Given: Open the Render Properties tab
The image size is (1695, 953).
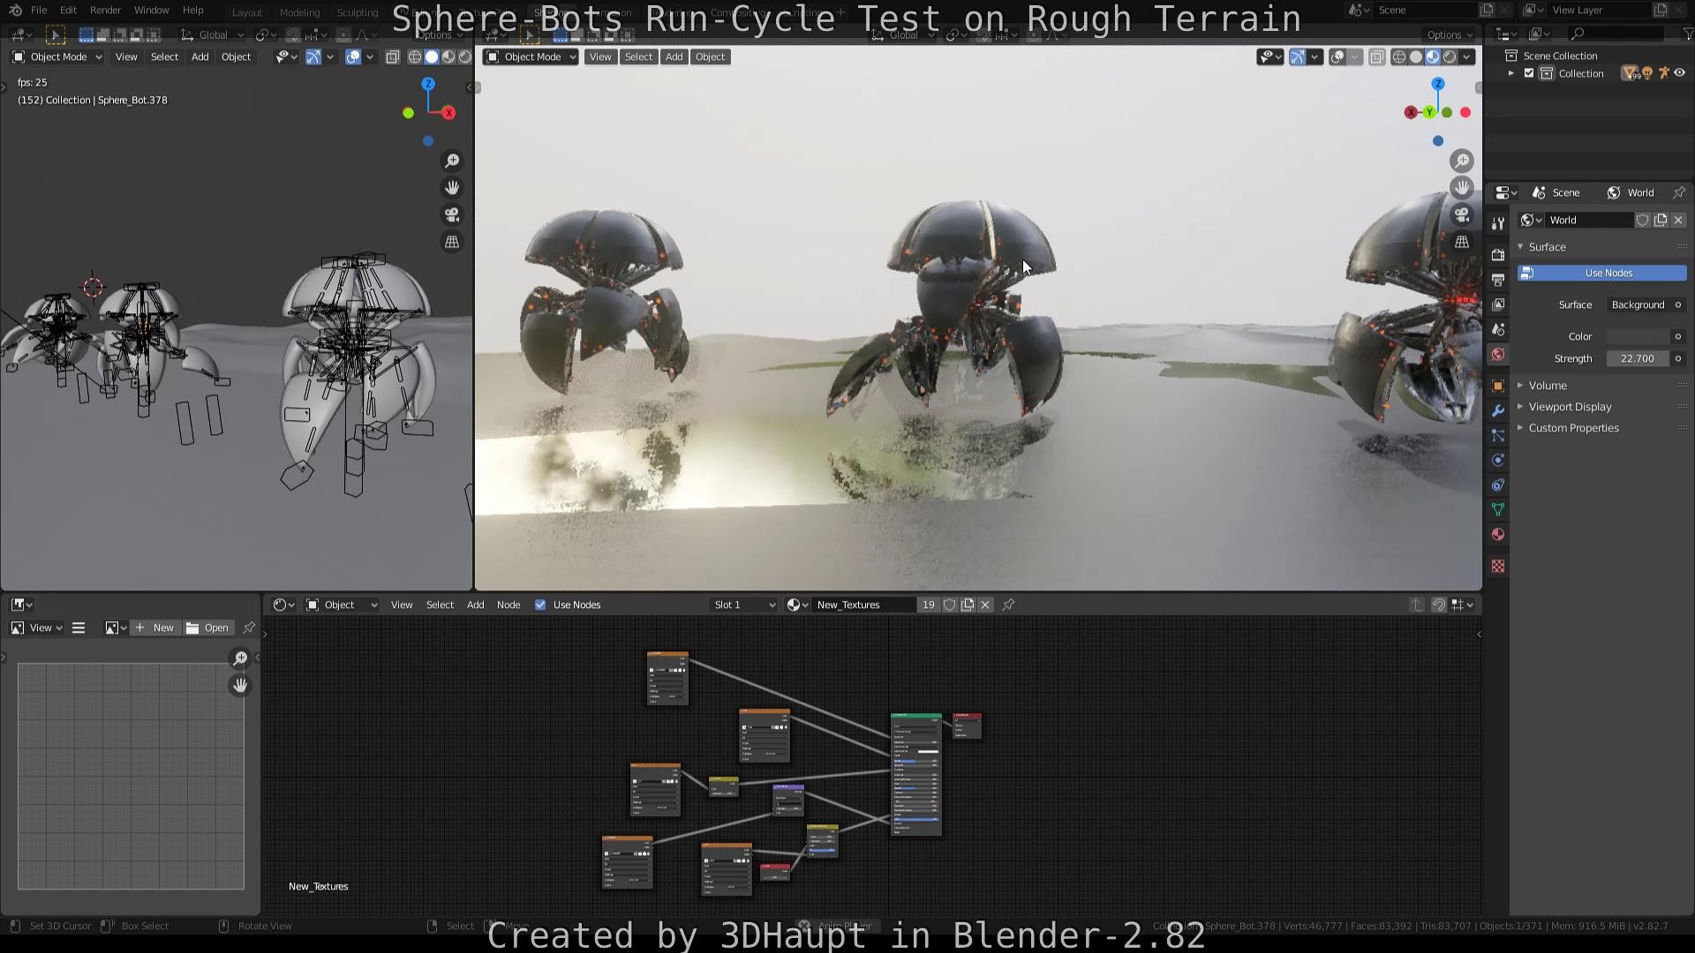Looking at the screenshot, I should 1497,255.
